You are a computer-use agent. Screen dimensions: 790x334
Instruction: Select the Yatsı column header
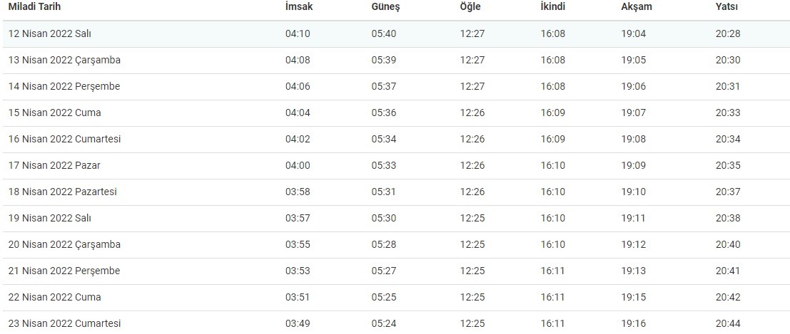click(726, 7)
